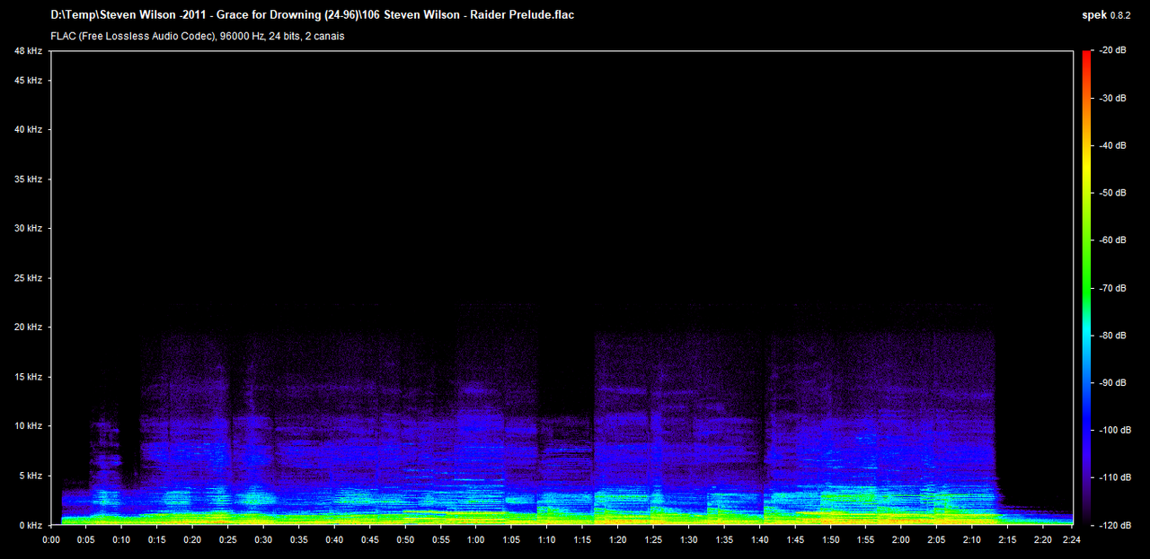Click the 2:24 end time label
Screen dimensions: 1150x559
tap(1074, 540)
